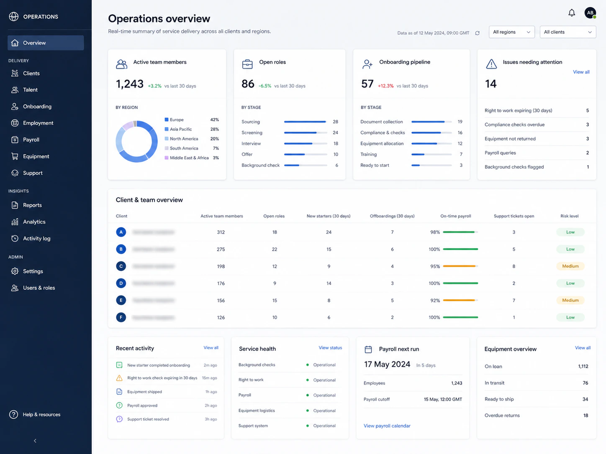Screen dimensions: 606x454
Task: Click View all in Issues needing attention
Action: (581, 72)
